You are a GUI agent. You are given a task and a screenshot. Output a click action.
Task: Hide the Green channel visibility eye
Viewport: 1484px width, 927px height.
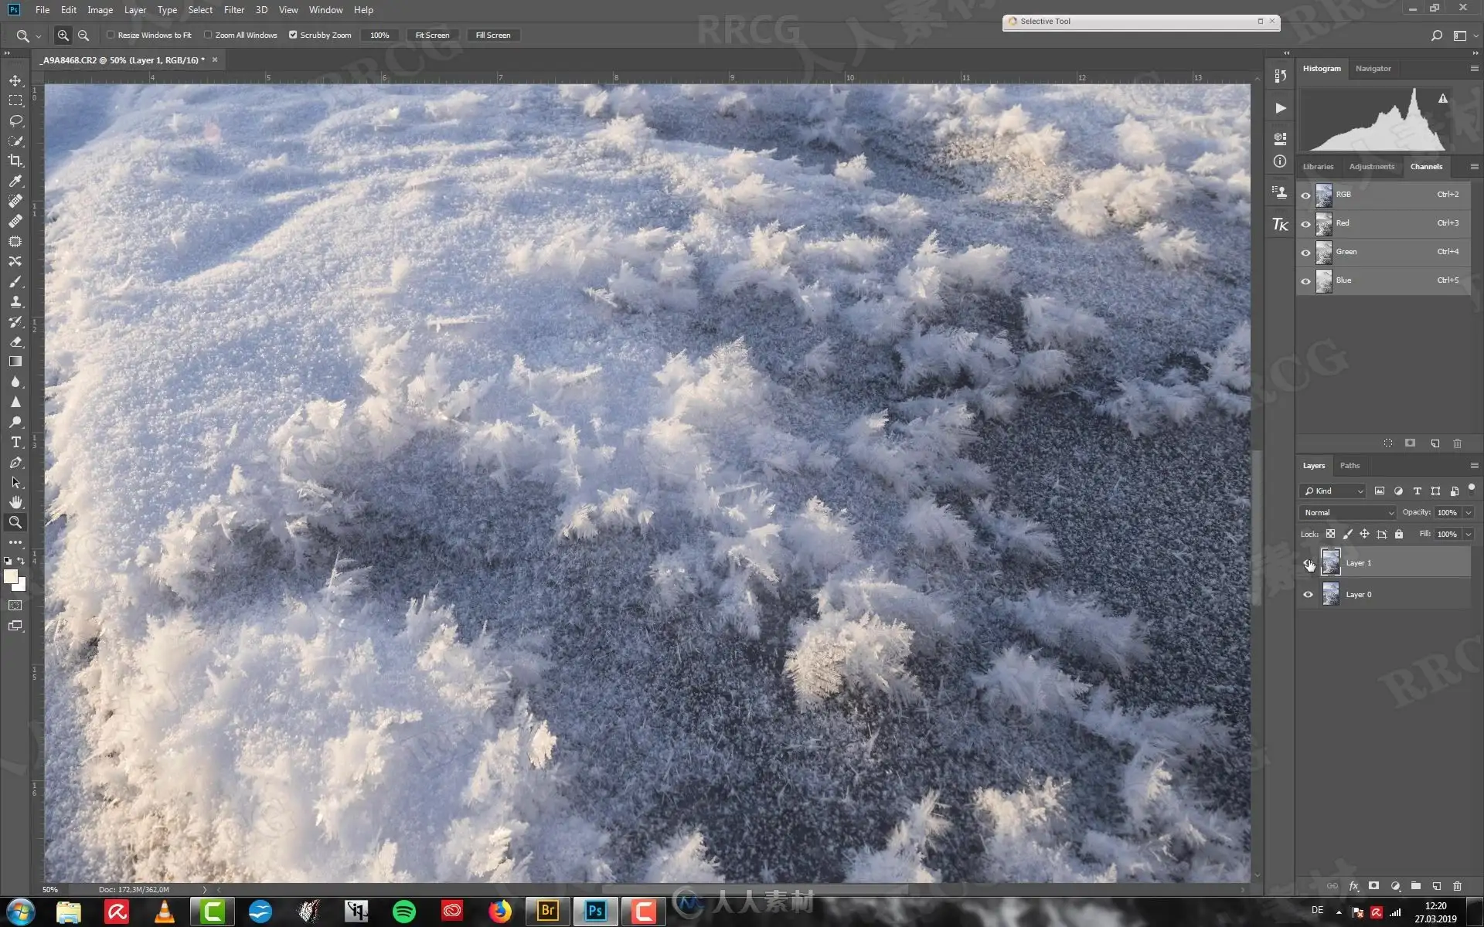(x=1305, y=252)
